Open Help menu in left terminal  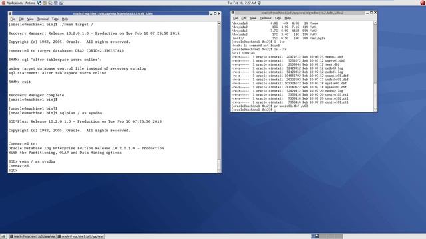point(65,19)
